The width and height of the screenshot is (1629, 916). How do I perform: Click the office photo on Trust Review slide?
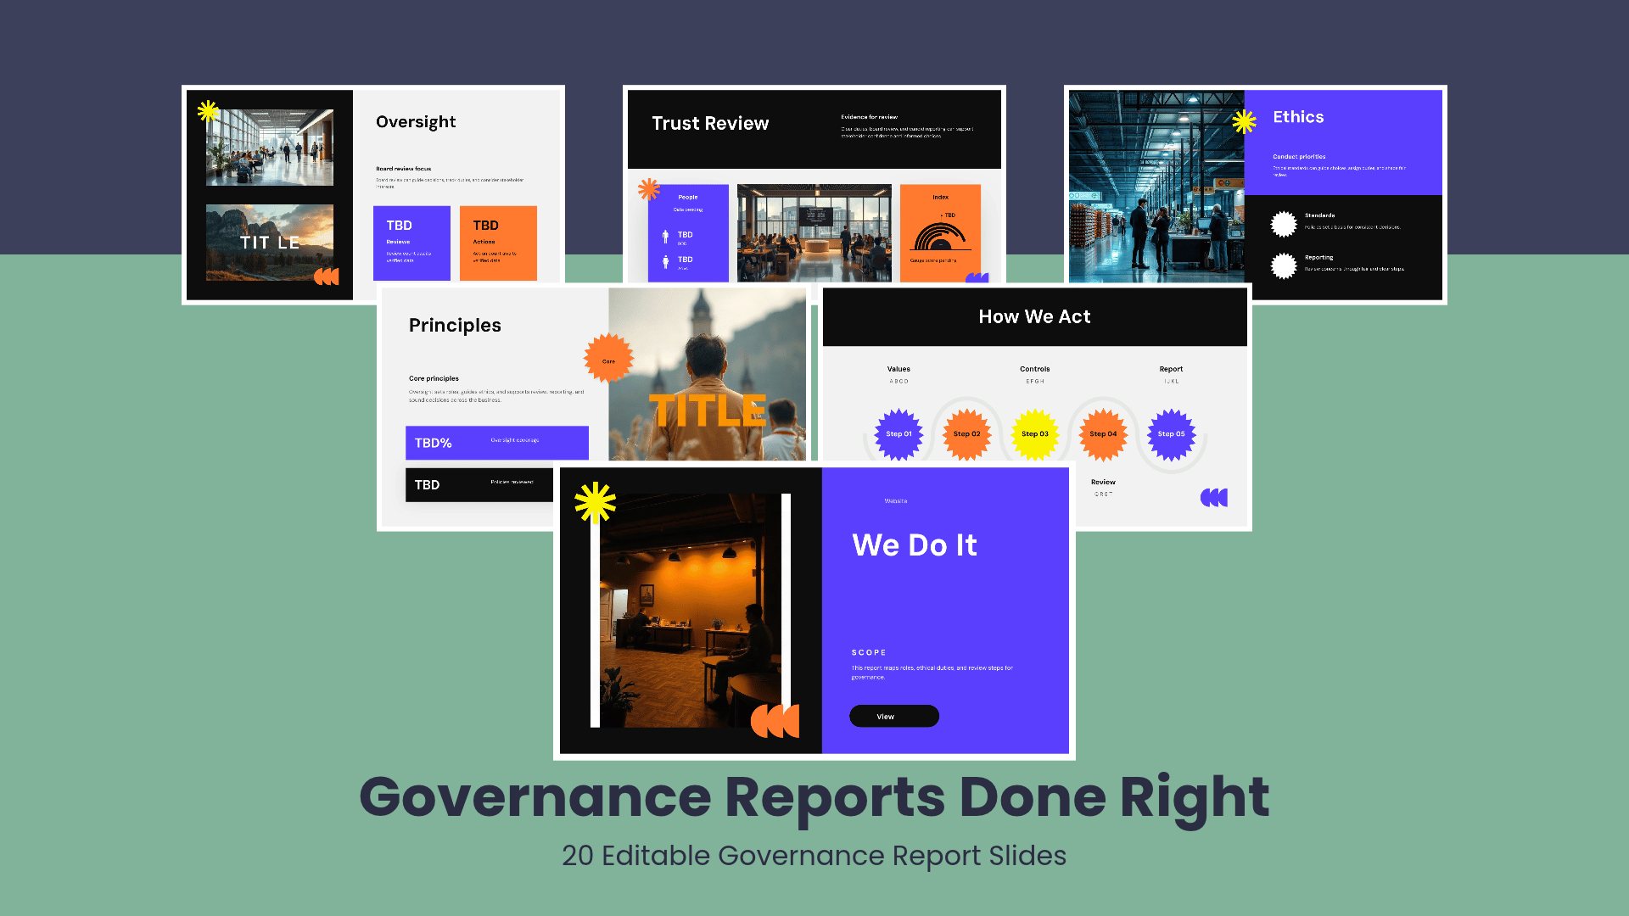pos(814,233)
